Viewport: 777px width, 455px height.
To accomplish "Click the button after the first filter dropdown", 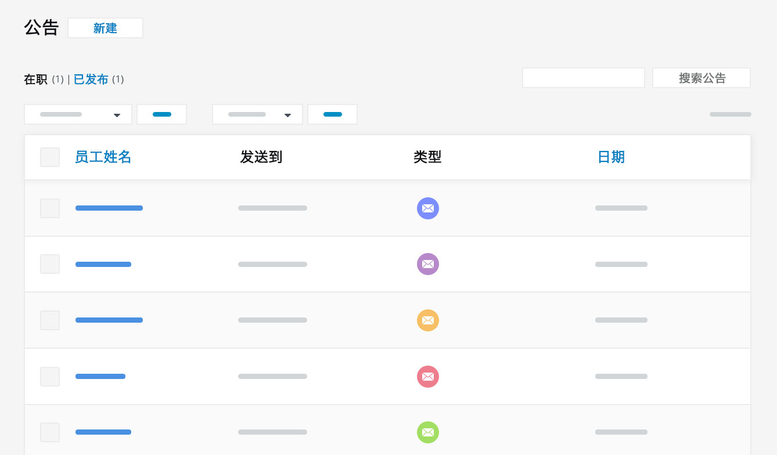I will coord(161,114).
